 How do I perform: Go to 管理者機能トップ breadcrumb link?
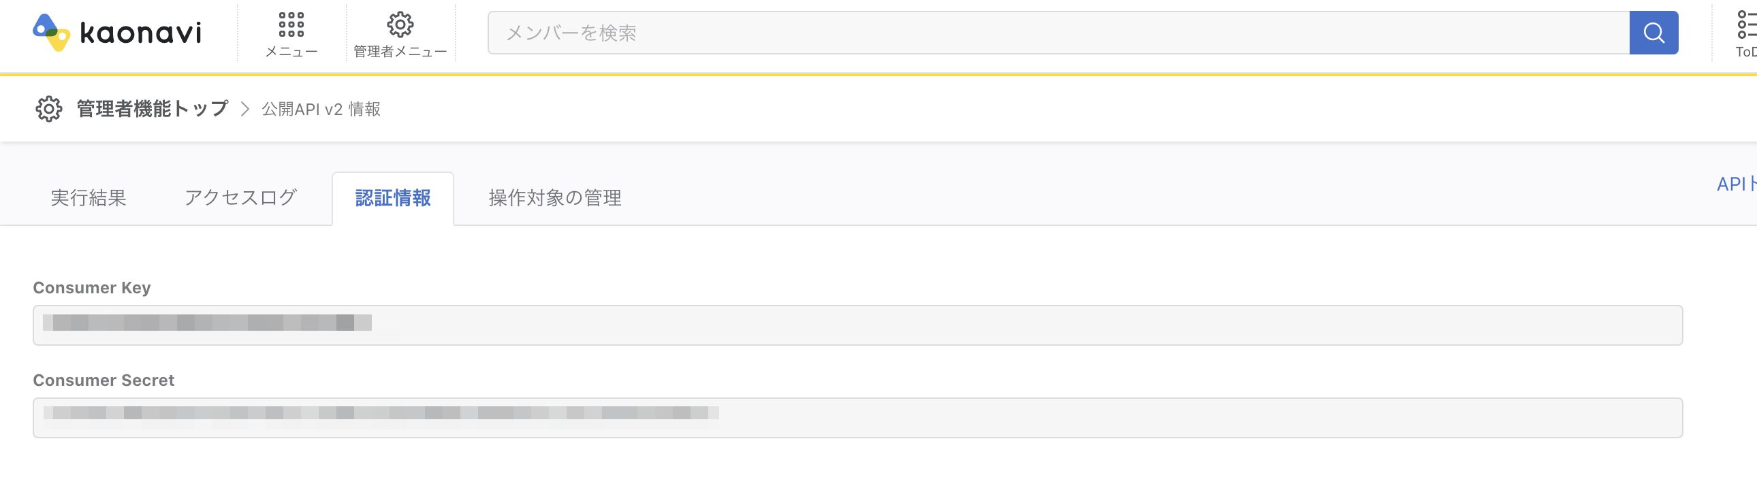coord(152,109)
